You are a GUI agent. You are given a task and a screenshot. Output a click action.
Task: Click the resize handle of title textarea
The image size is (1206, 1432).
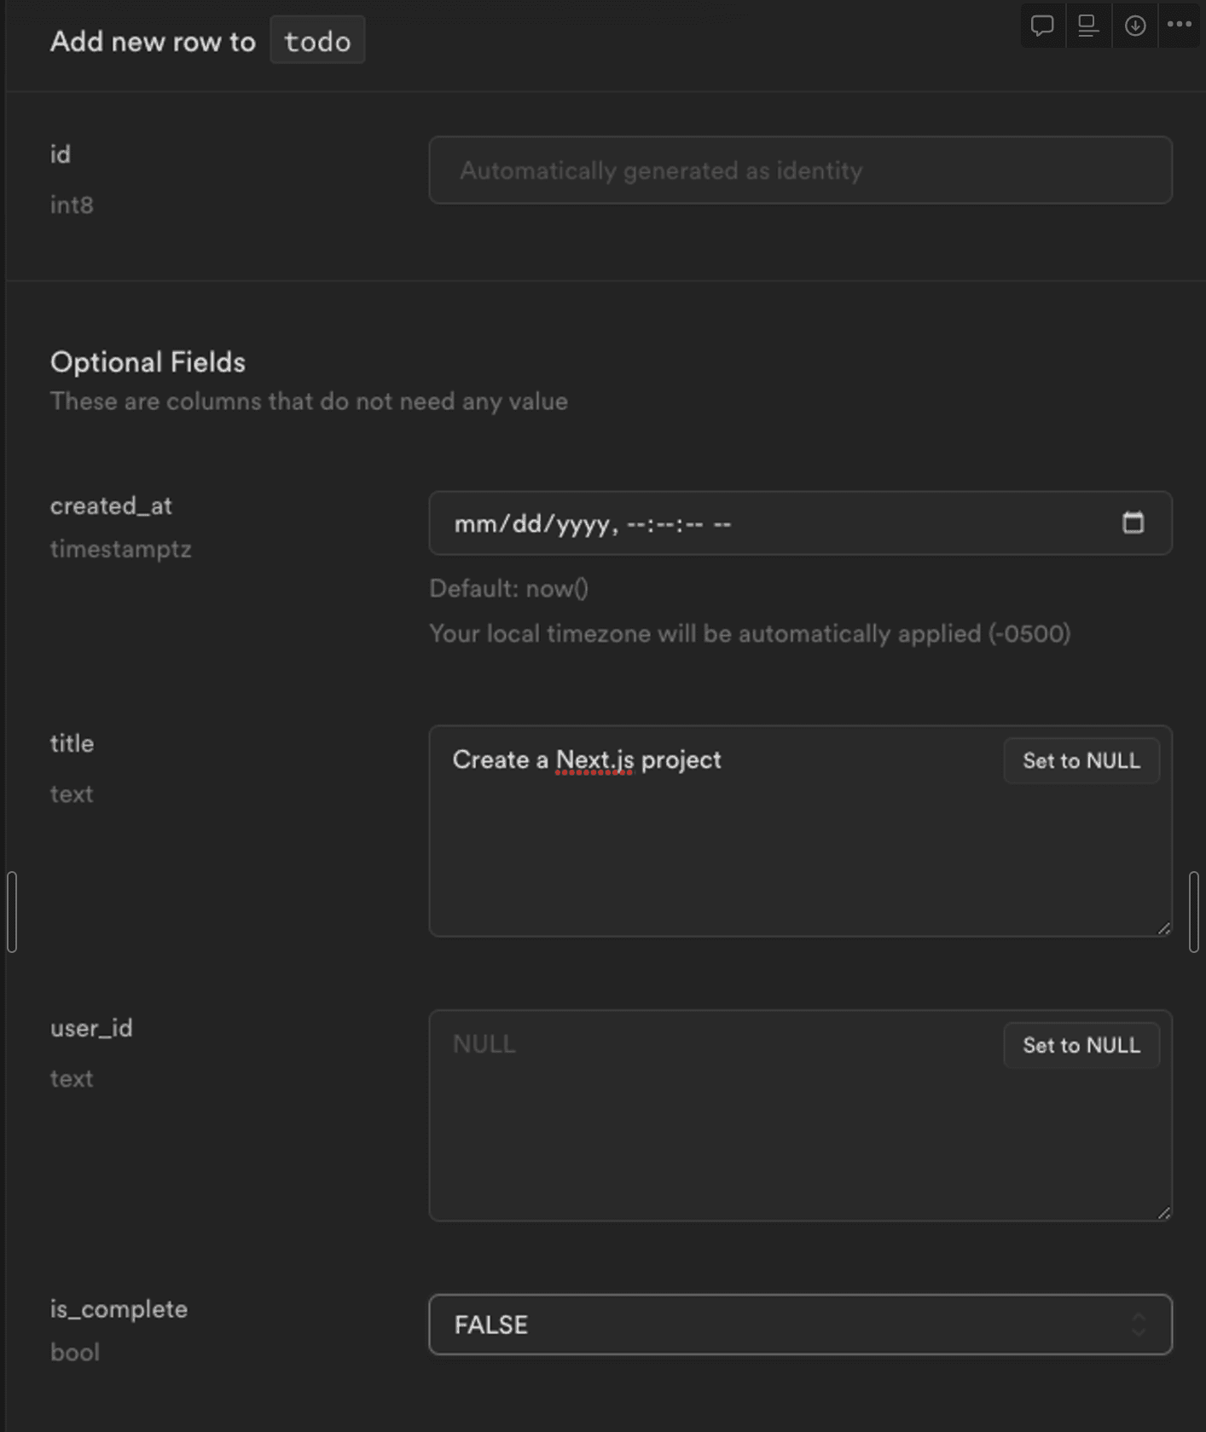(1163, 928)
